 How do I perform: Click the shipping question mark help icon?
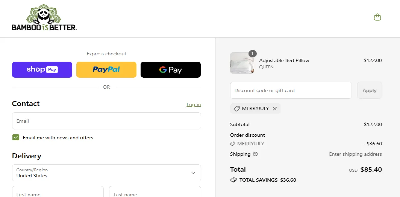click(x=255, y=154)
